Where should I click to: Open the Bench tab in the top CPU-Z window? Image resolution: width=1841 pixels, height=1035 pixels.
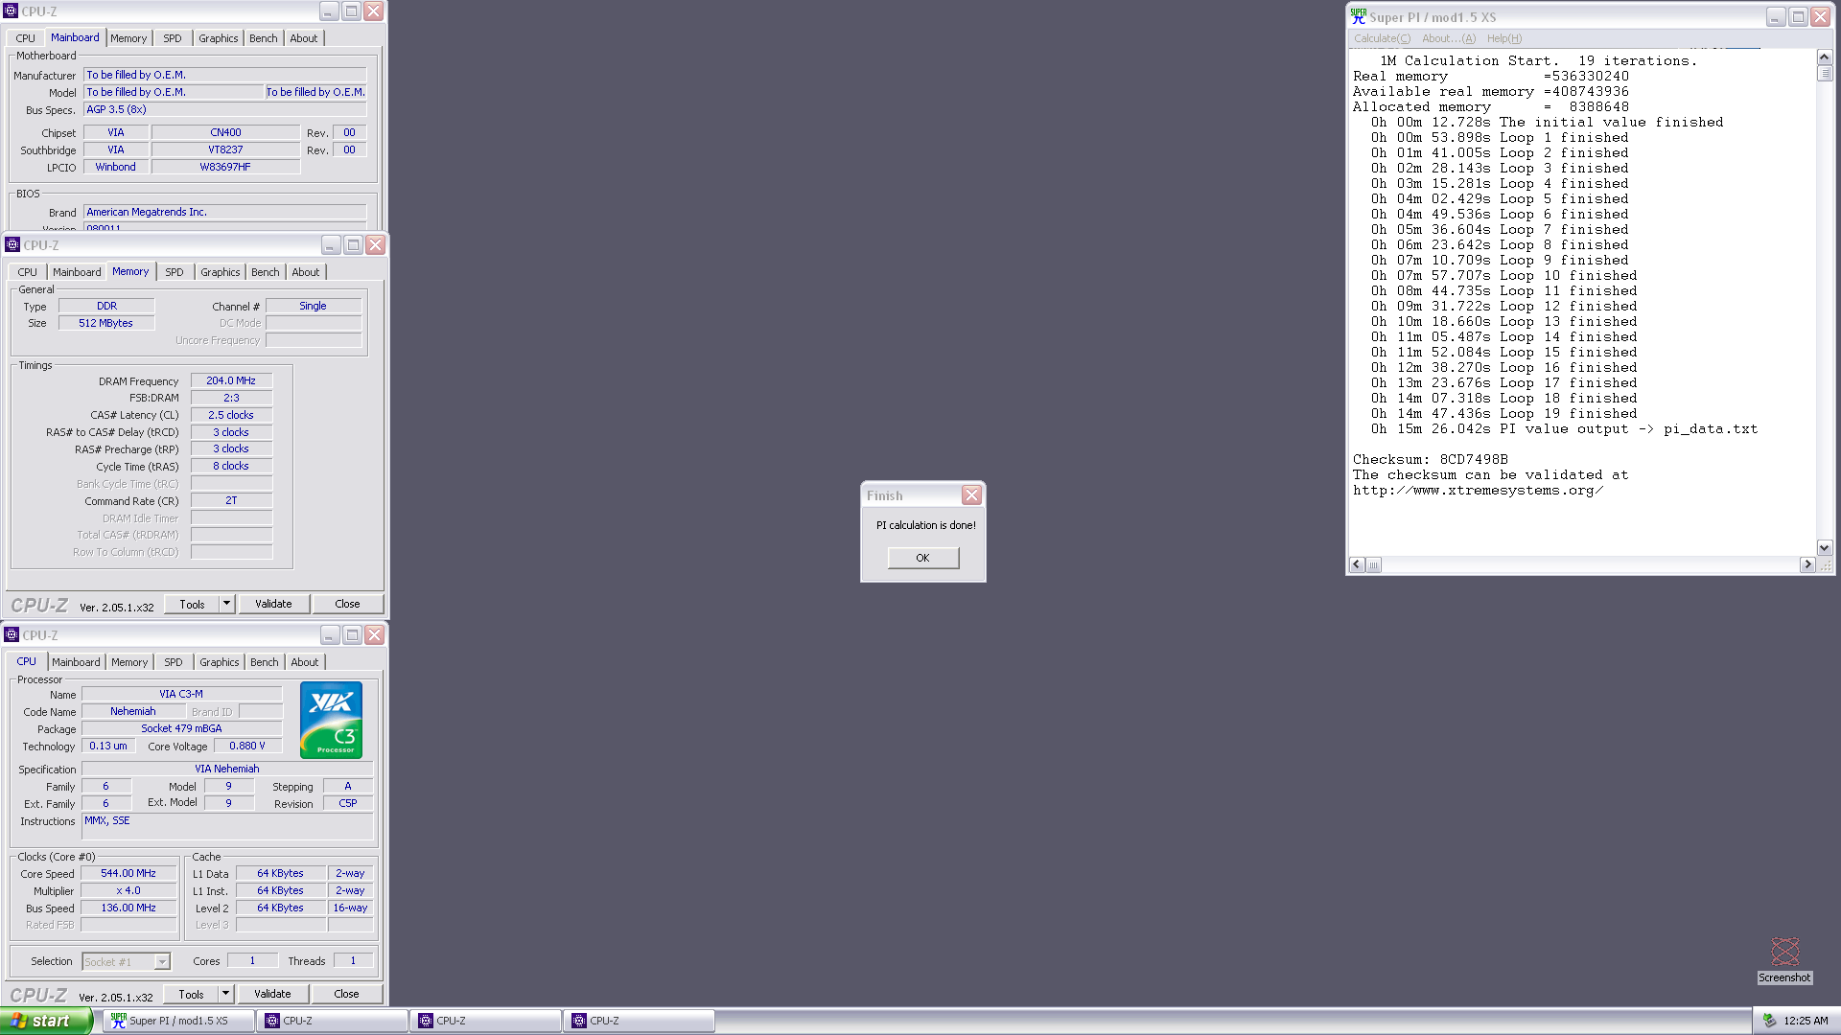coord(263,38)
